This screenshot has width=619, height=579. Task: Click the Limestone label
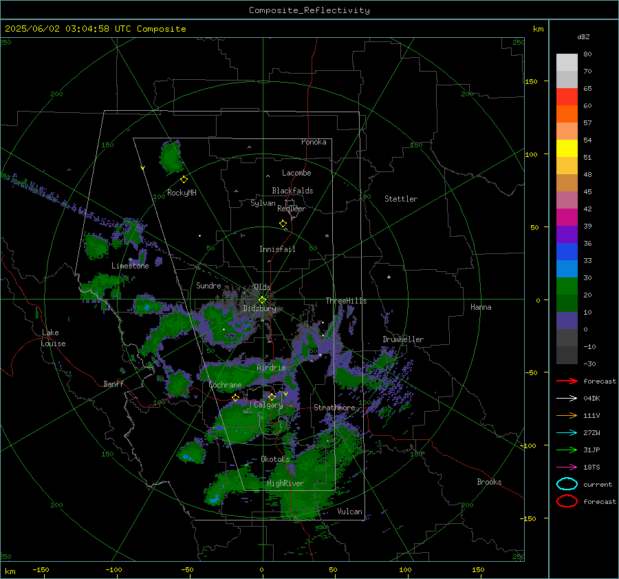[x=130, y=266]
